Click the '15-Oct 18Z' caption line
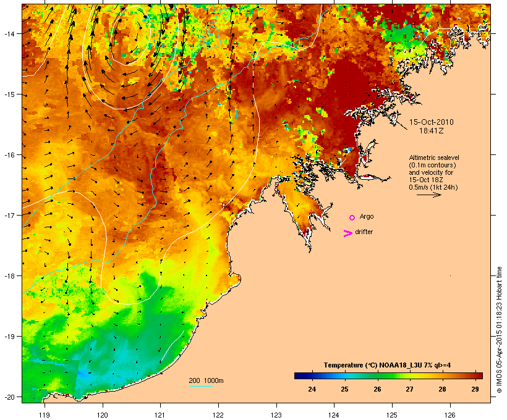This screenshot has width=507, height=420. pos(426,180)
